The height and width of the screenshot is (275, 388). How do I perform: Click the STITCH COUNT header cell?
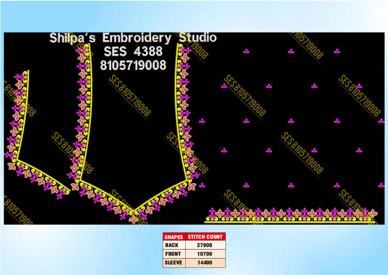click(x=205, y=237)
